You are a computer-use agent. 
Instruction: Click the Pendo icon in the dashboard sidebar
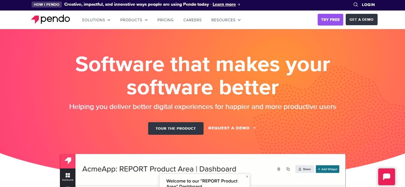click(68, 161)
